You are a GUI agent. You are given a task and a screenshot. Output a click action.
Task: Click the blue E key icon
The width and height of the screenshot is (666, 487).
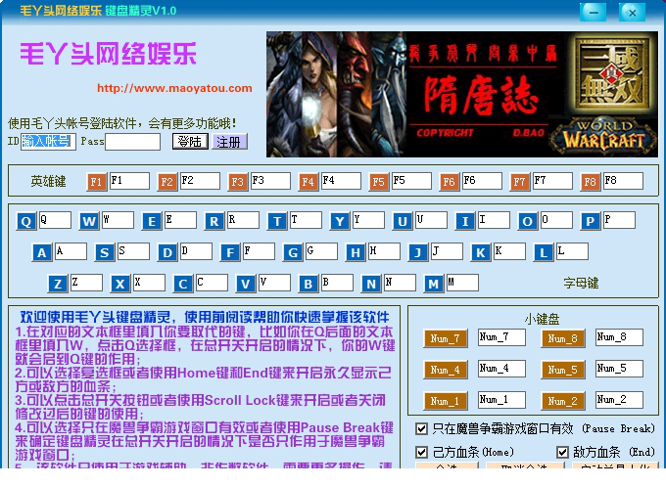152,221
